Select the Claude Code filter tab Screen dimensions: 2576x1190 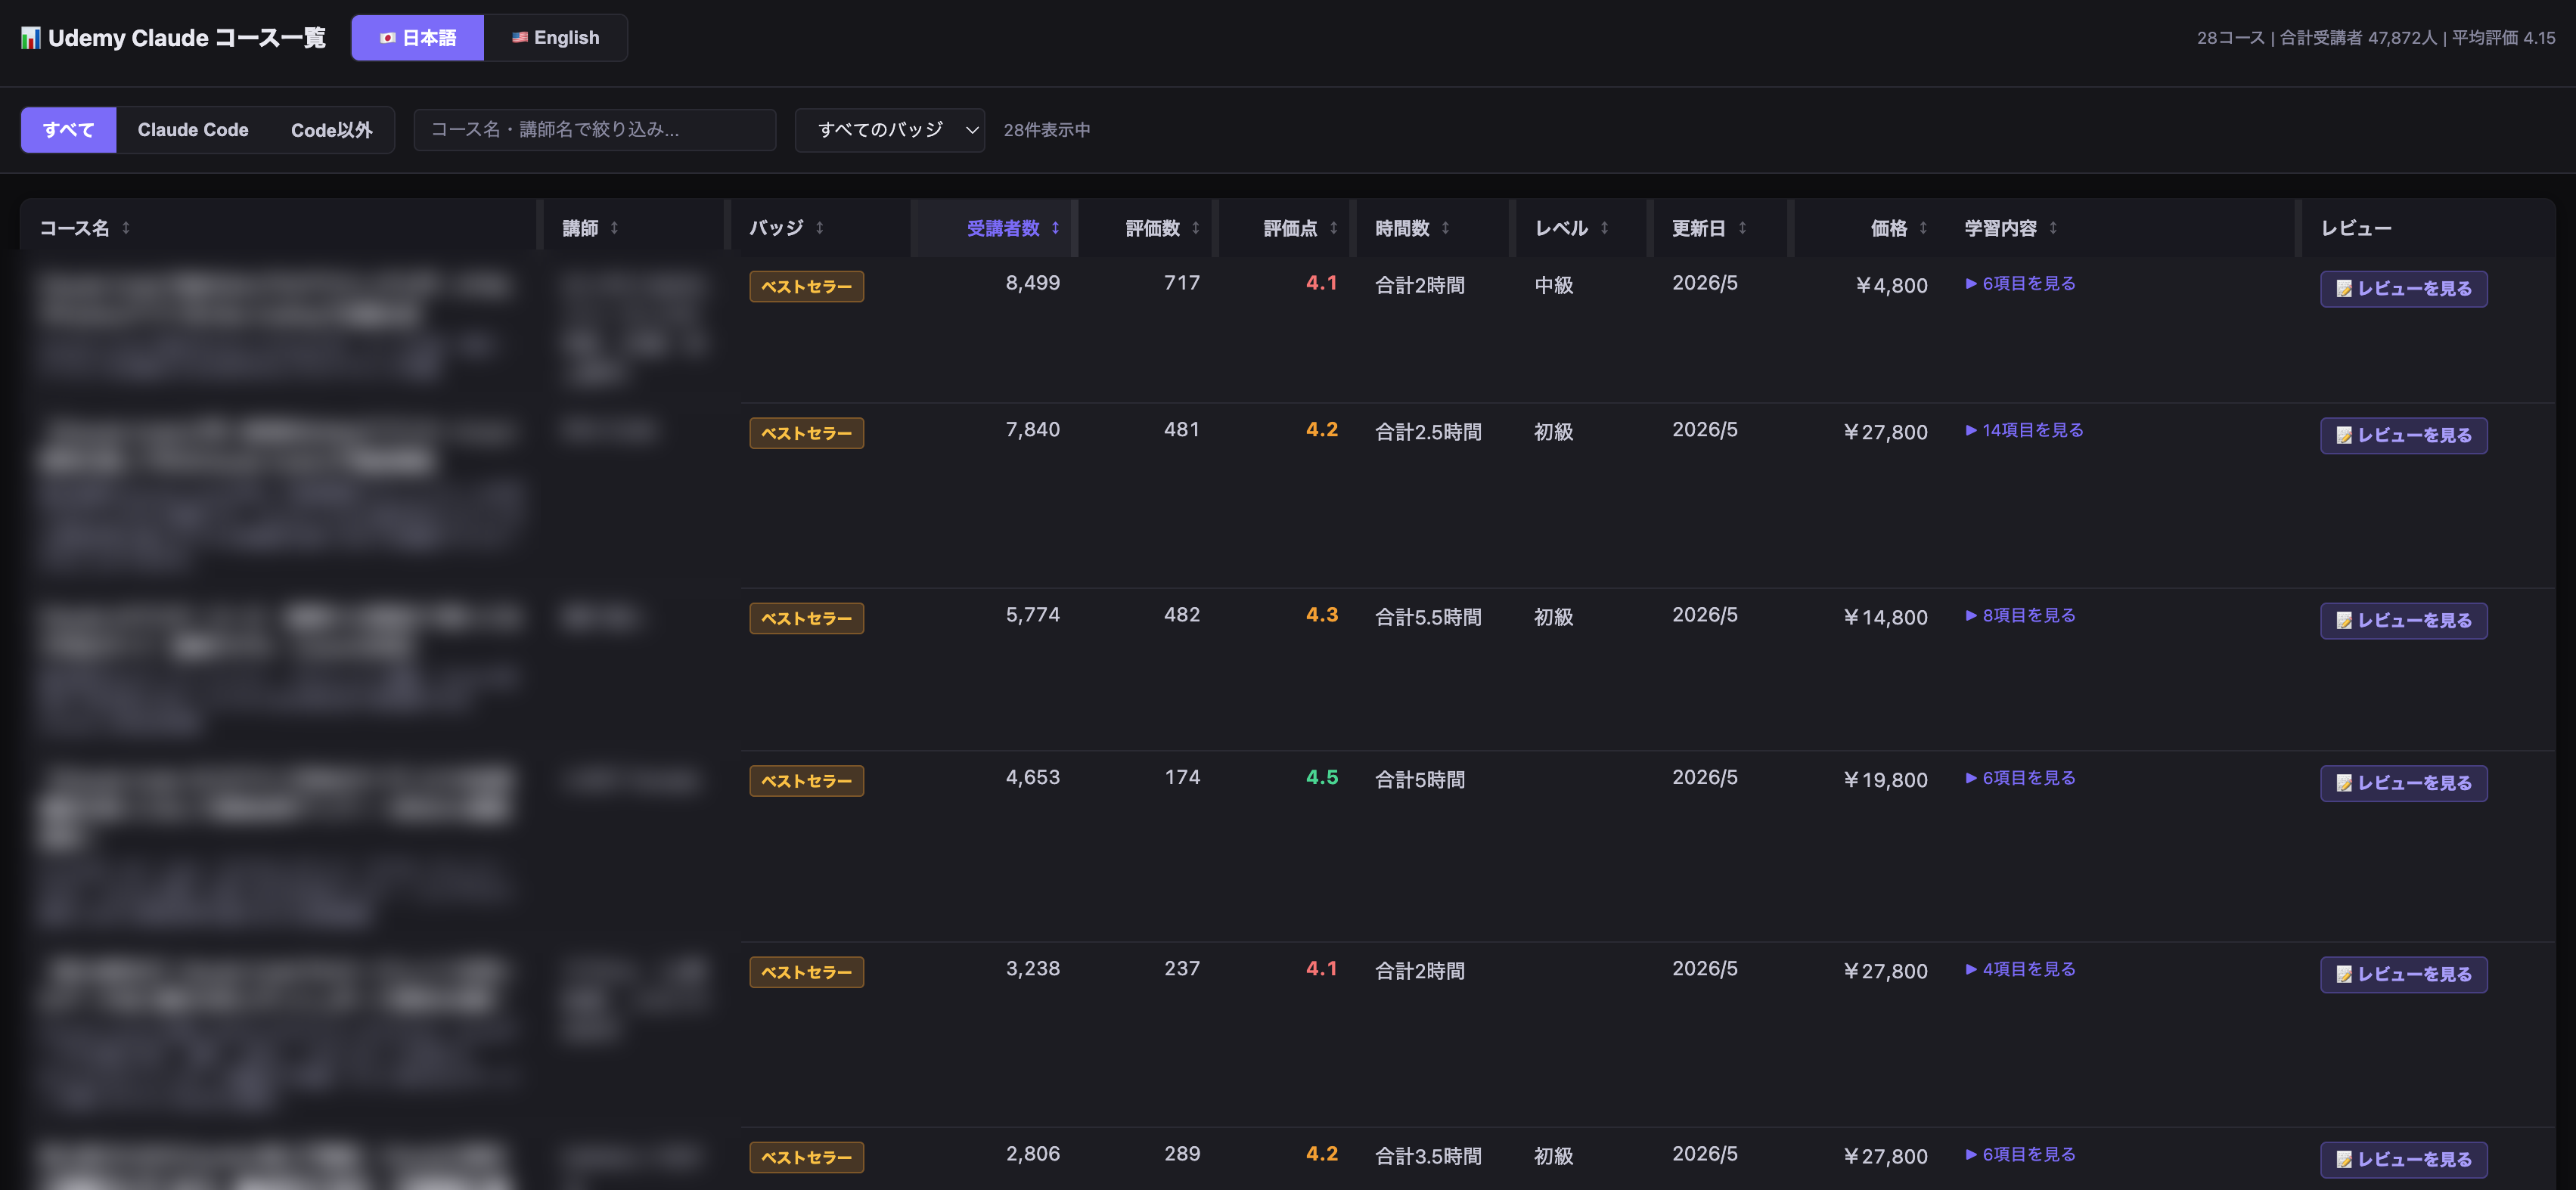(193, 130)
